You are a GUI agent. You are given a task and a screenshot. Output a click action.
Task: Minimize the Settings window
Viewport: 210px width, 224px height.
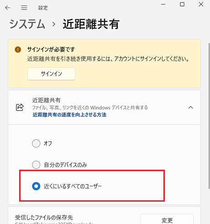(163, 5)
